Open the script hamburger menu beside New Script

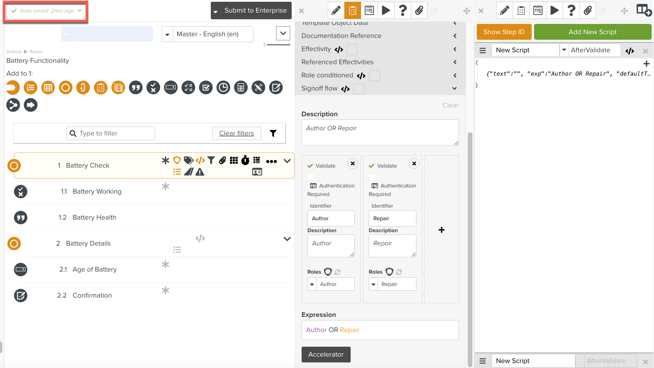483,51
